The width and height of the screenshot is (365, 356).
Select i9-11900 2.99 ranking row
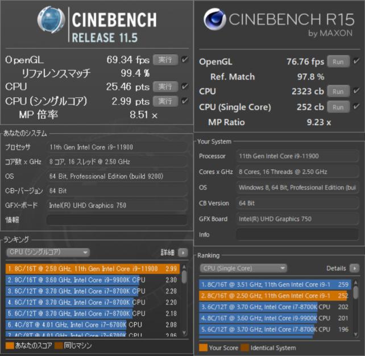pos(93,268)
